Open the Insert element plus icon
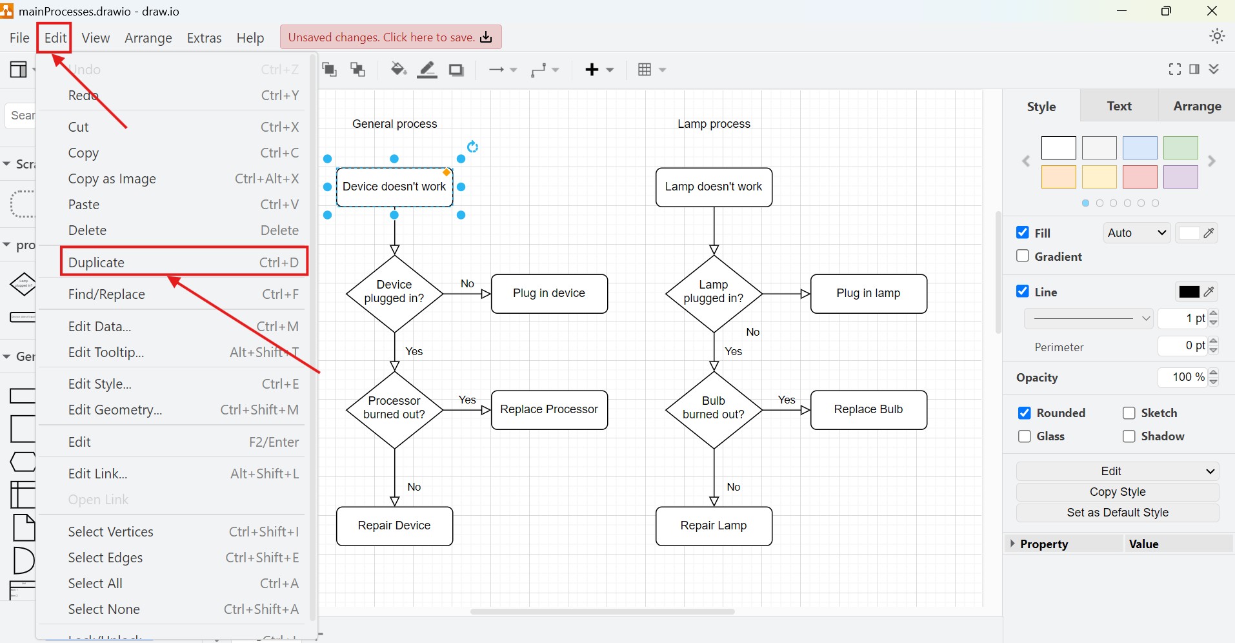This screenshot has height=643, width=1235. [594, 70]
